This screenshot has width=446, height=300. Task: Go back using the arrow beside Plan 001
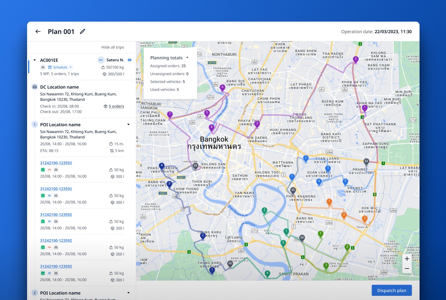tap(38, 31)
